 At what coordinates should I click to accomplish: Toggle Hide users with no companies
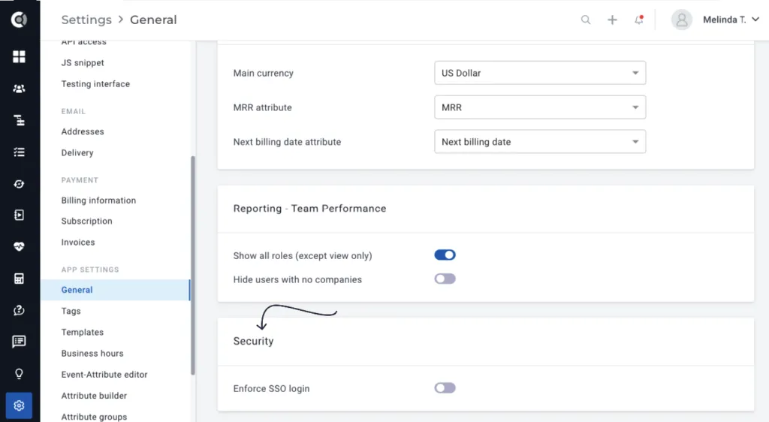pos(445,279)
